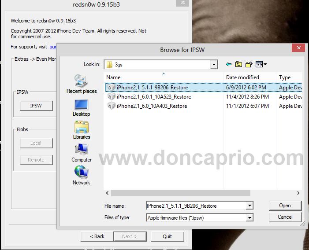Open Recent places shortcut
The width and height of the screenshot is (309, 250).
point(82,84)
